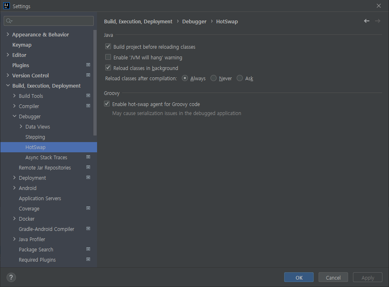The width and height of the screenshot is (389, 287).
Task: Open Package Search settings
Action: click(36, 250)
